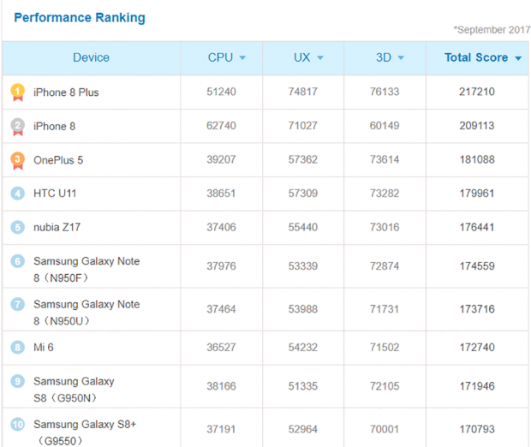Sort by CPU column arrow
Screen dimensions: 531x447
click(x=242, y=58)
